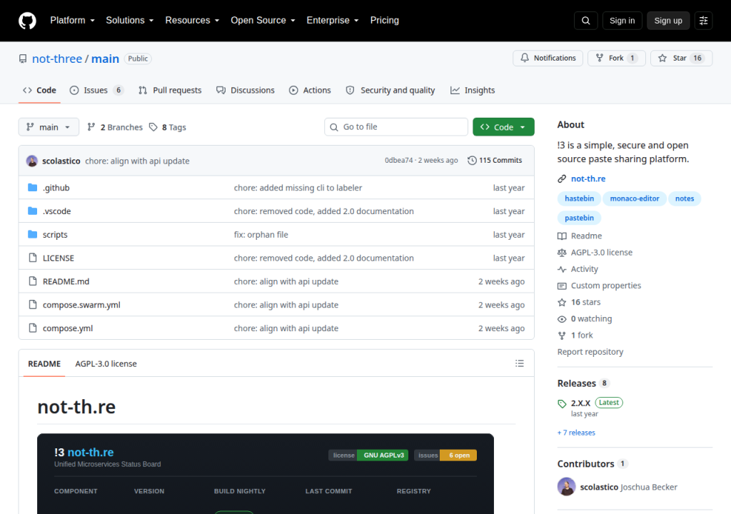The image size is (731, 514).
Task: Click the compose.yml file icon
Action: point(33,328)
